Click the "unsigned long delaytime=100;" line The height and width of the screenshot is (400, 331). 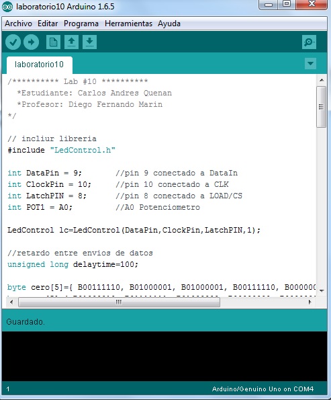pyautogui.click(x=73, y=264)
